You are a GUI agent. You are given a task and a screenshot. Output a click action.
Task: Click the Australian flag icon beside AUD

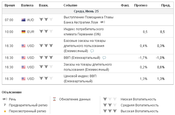click(23, 20)
